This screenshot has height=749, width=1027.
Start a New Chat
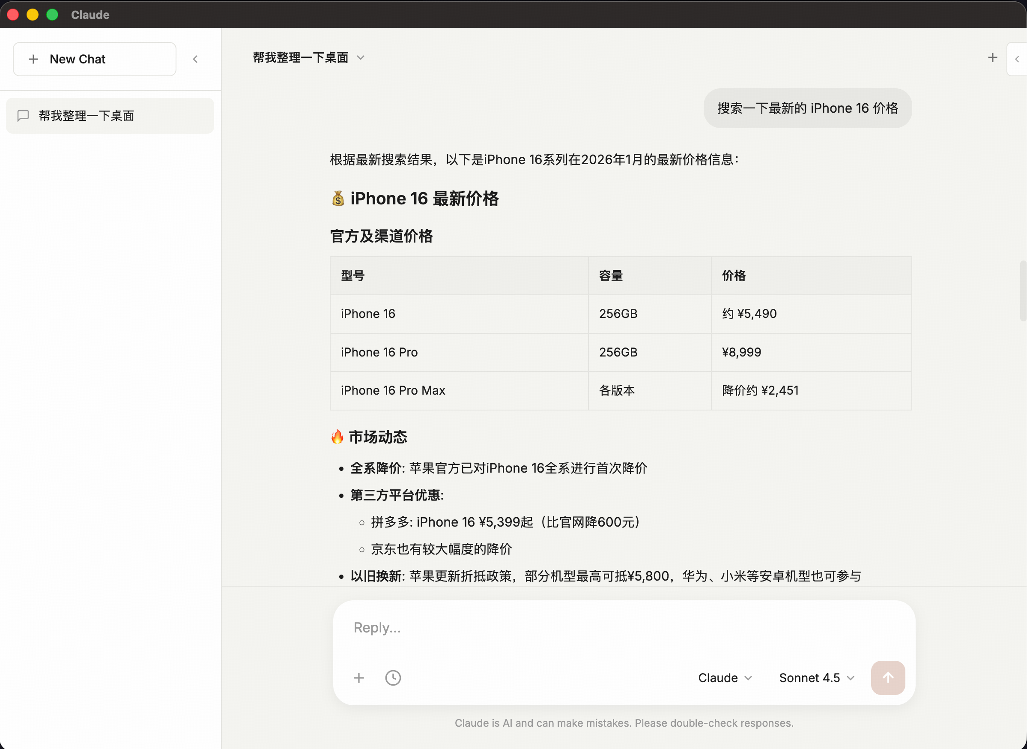94,59
